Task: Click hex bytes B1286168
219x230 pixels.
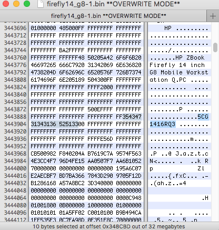Action: (43, 183)
